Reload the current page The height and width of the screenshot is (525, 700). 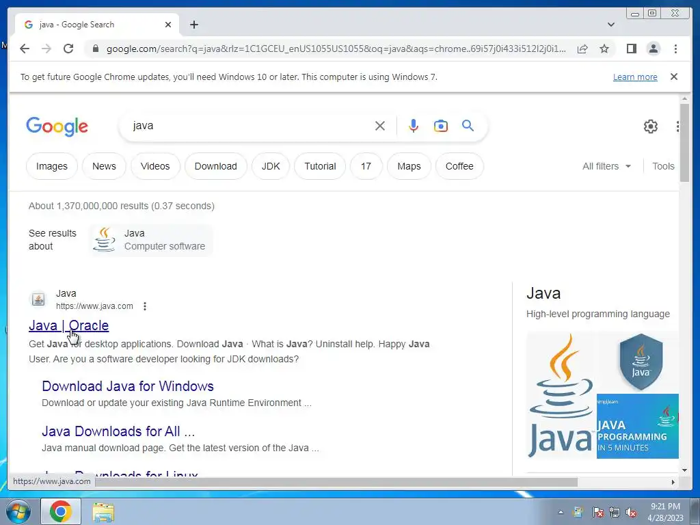point(68,49)
